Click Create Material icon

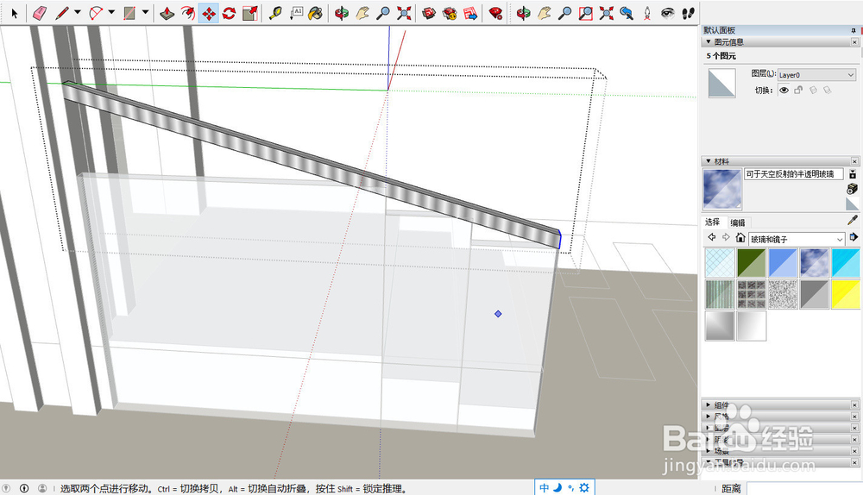click(852, 189)
